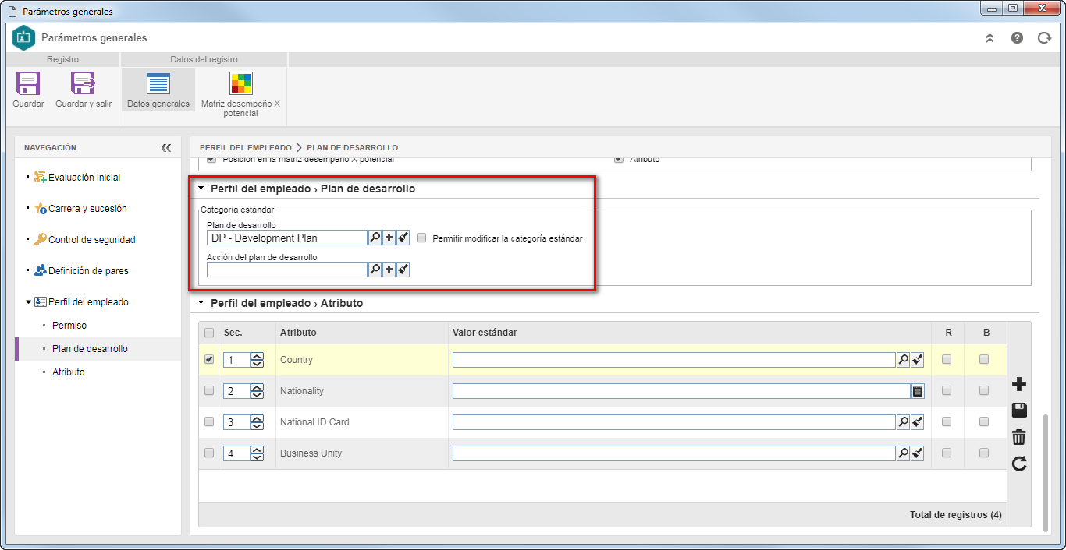
Task: Enable Permitir modificar la categoría estándar
Action: coord(421,238)
